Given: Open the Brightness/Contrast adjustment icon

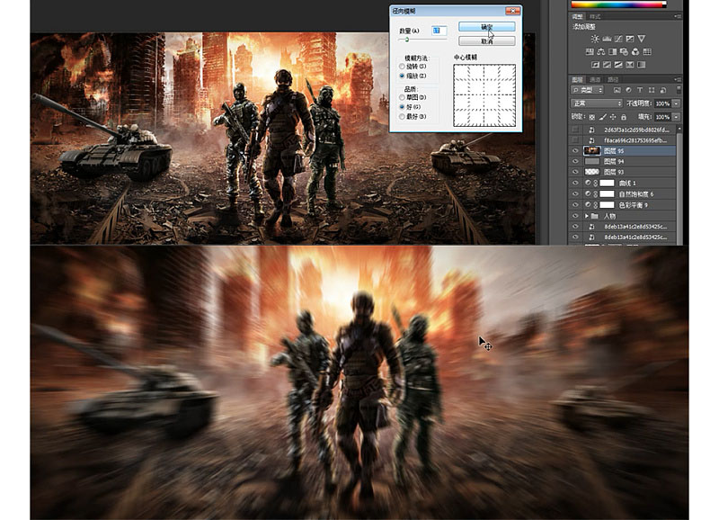Looking at the screenshot, I should click(x=596, y=39).
